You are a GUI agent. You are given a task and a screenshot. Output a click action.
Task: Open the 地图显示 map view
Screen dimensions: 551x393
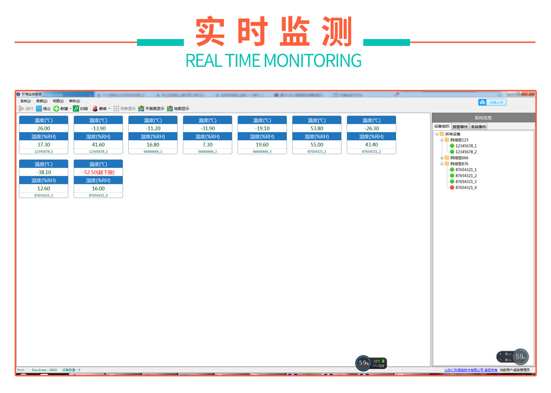click(x=178, y=108)
